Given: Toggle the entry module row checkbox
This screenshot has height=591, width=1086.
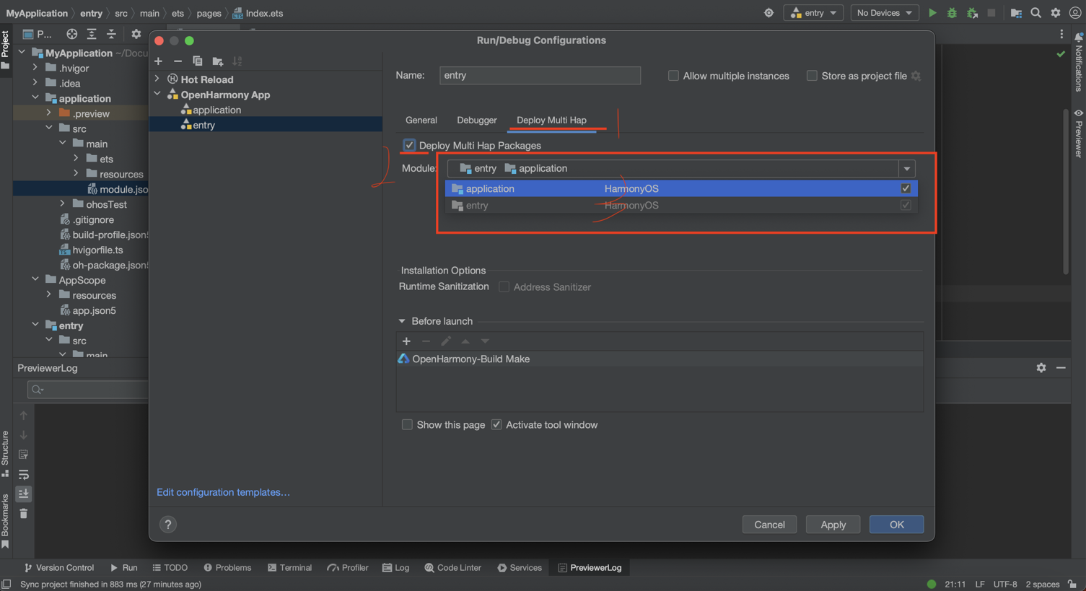Looking at the screenshot, I should (906, 205).
